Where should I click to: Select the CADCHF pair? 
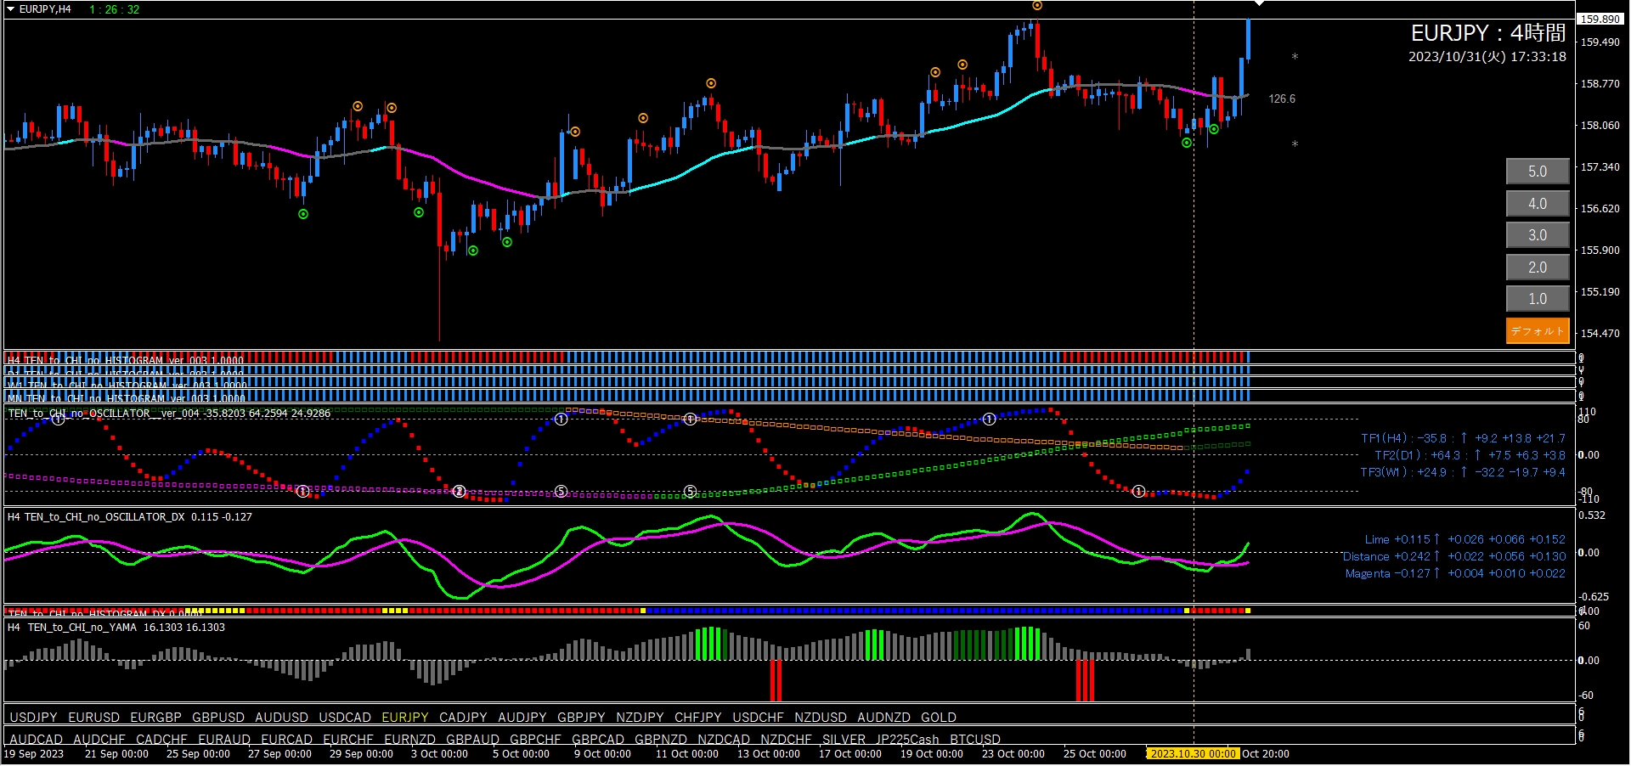pos(161,740)
